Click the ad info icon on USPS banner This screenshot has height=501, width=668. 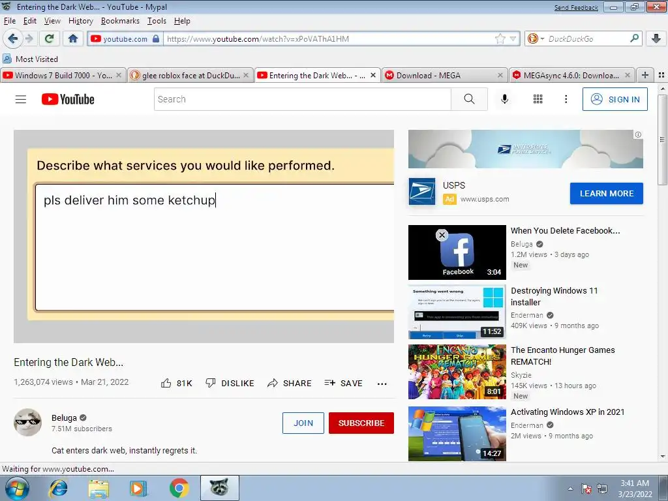click(x=638, y=134)
